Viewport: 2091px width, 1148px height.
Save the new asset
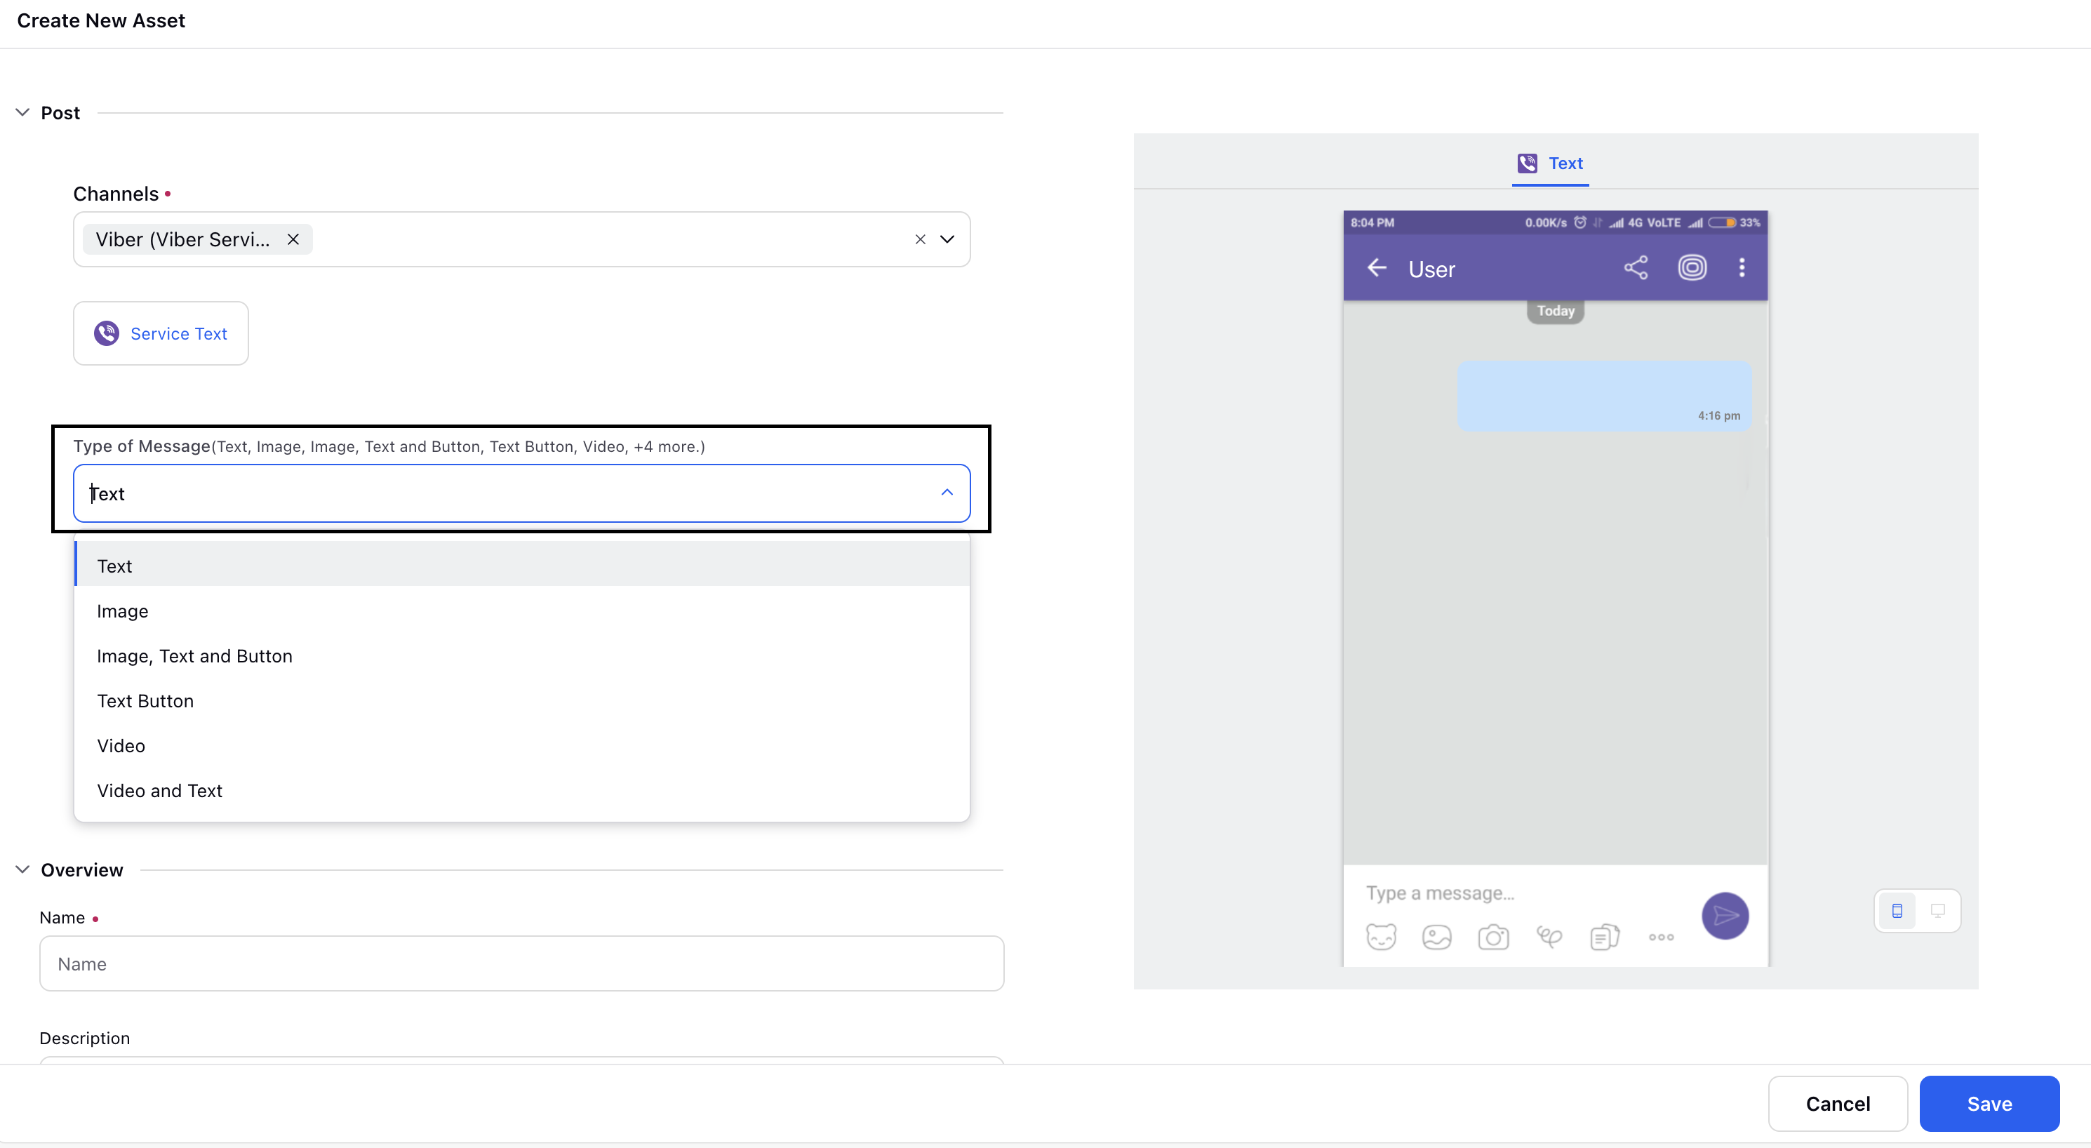tap(1989, 1103)
